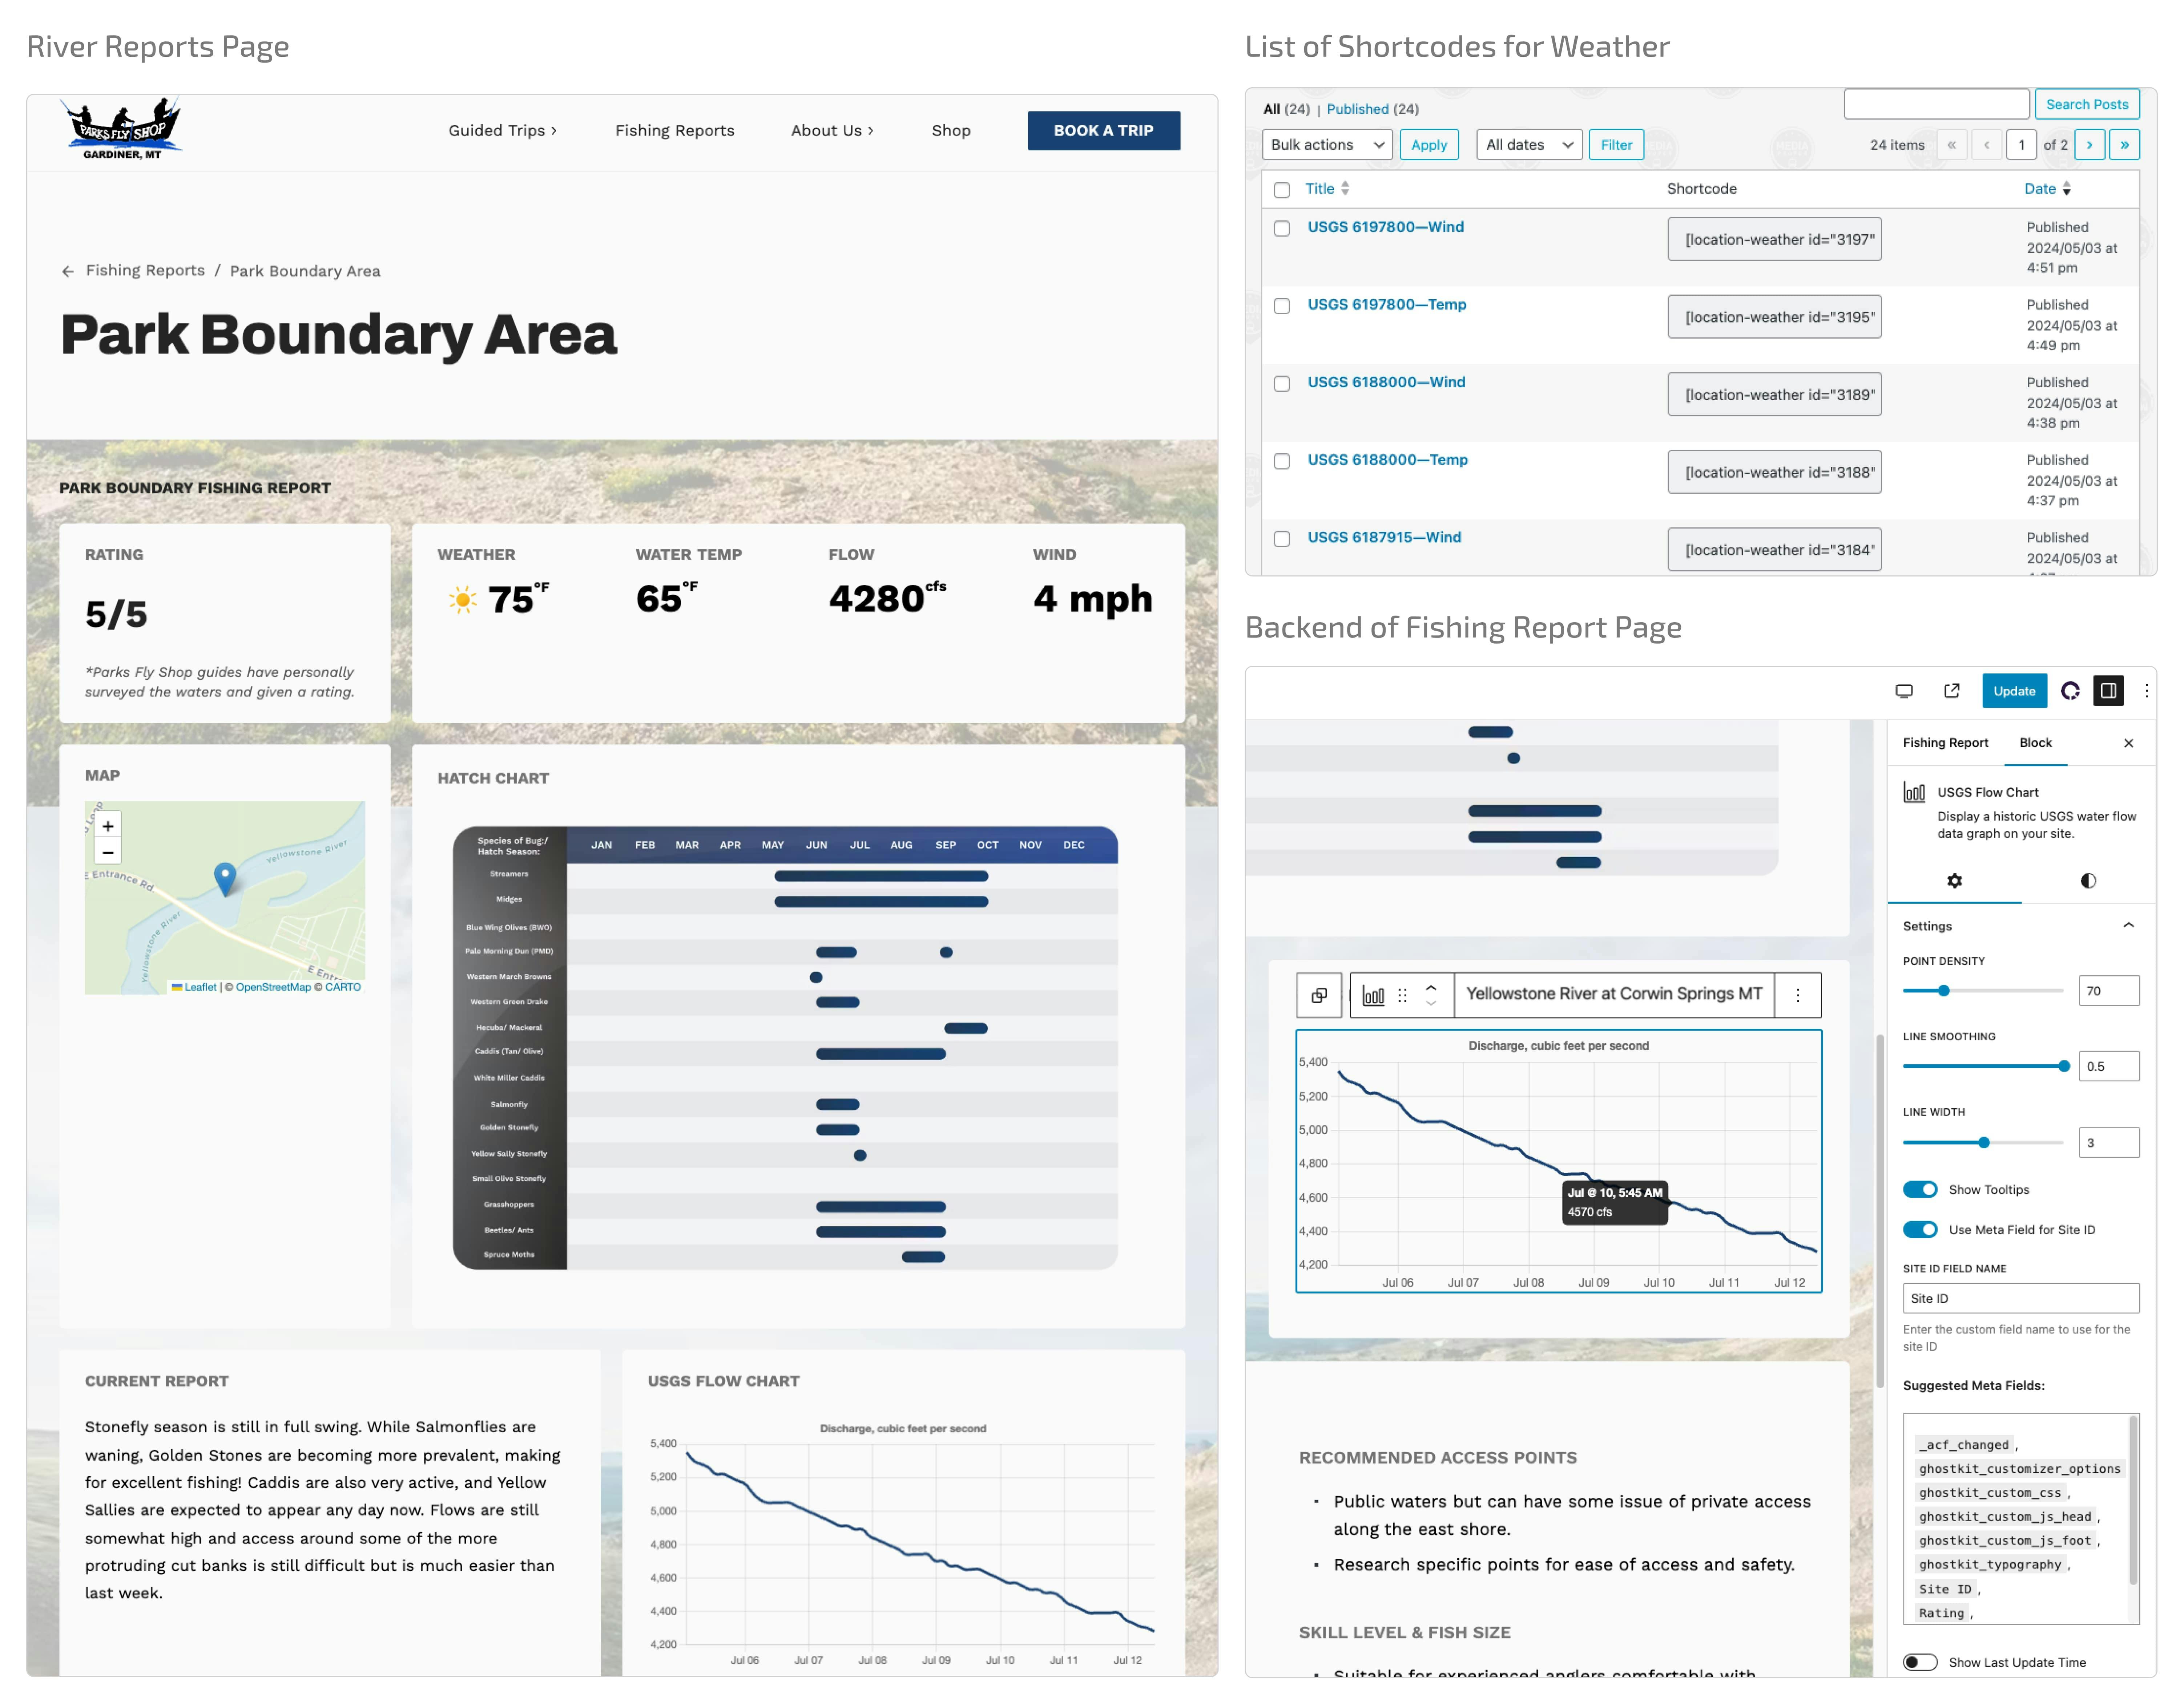Open the Guided Trips navigation menu
The height and width of the screenshot is (1700, 2184).
tap(502, 130)
